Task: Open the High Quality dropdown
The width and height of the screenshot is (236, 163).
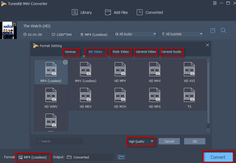Action: pyautogui.click(x=141, y=141)
